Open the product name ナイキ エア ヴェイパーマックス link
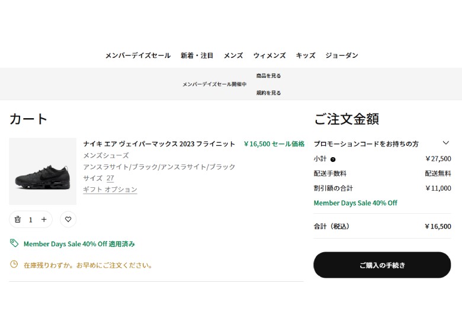The width and height of the screenshot is (462, 319). coord(159,144)
